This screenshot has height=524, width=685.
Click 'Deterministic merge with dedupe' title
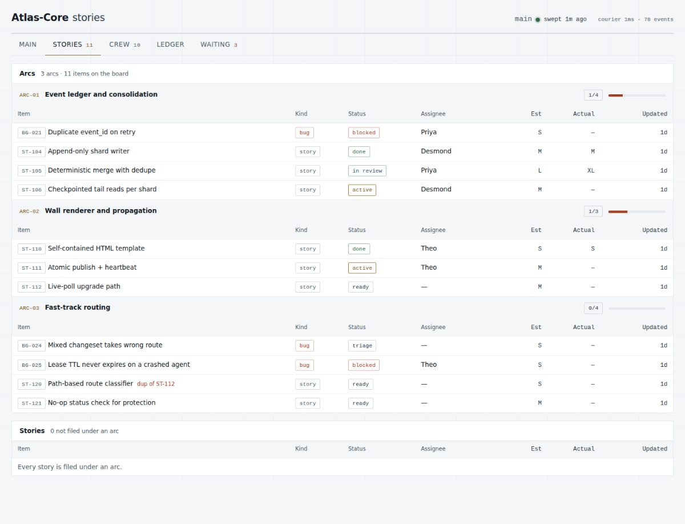102,170
